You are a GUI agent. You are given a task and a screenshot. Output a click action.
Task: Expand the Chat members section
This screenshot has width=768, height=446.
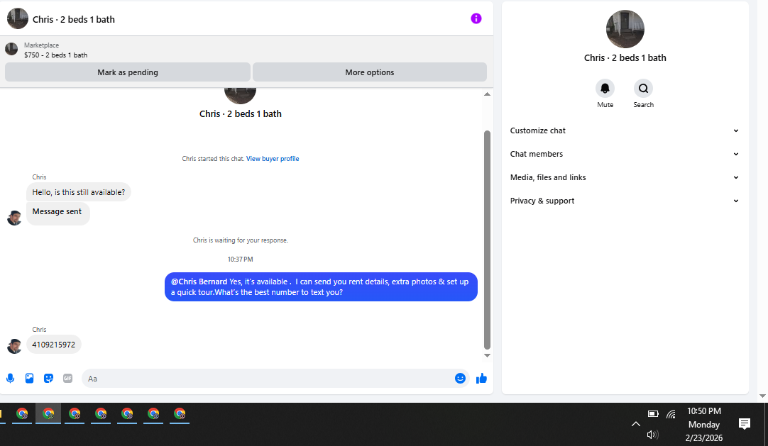[625, 154]
